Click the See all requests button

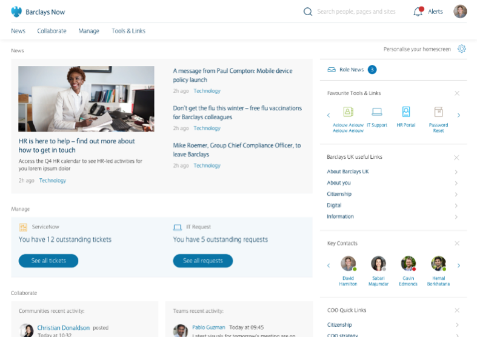click(203, 261)
